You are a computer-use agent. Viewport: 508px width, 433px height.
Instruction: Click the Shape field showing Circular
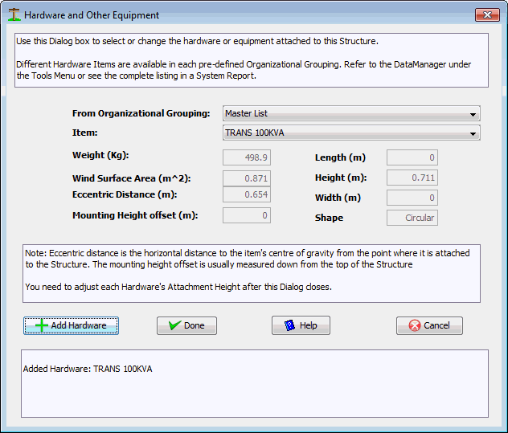point(412,218)
